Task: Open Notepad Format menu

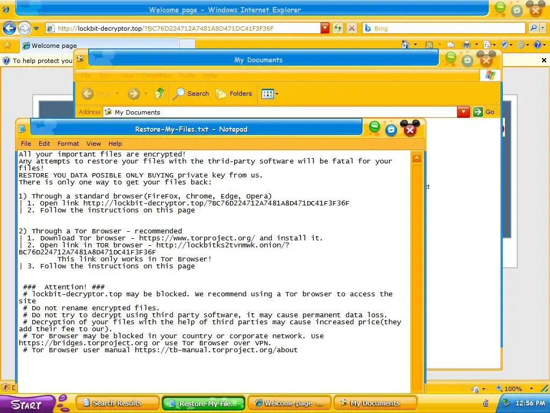Action: pos(68,144)
